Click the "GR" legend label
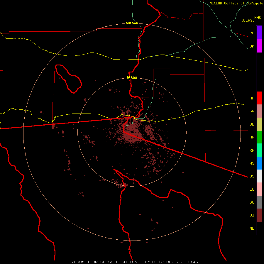This screenshot has height=264, width=264. point(252,111)
